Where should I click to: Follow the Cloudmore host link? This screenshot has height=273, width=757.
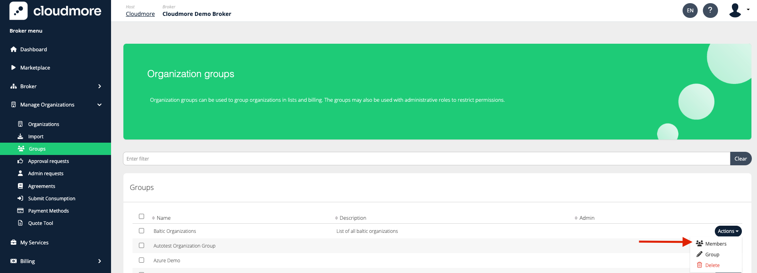click(x=140, y=14)
